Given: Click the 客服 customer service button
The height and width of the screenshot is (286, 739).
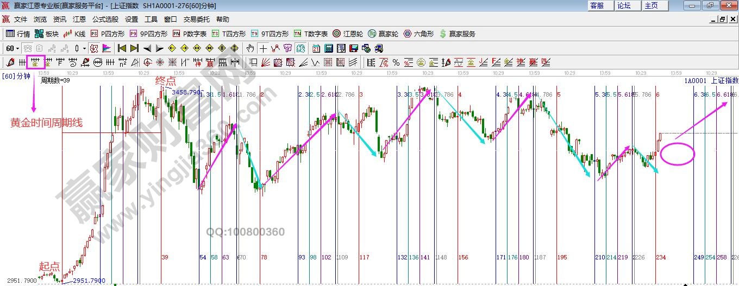Looking at the screenshot, I should [597, 5].
